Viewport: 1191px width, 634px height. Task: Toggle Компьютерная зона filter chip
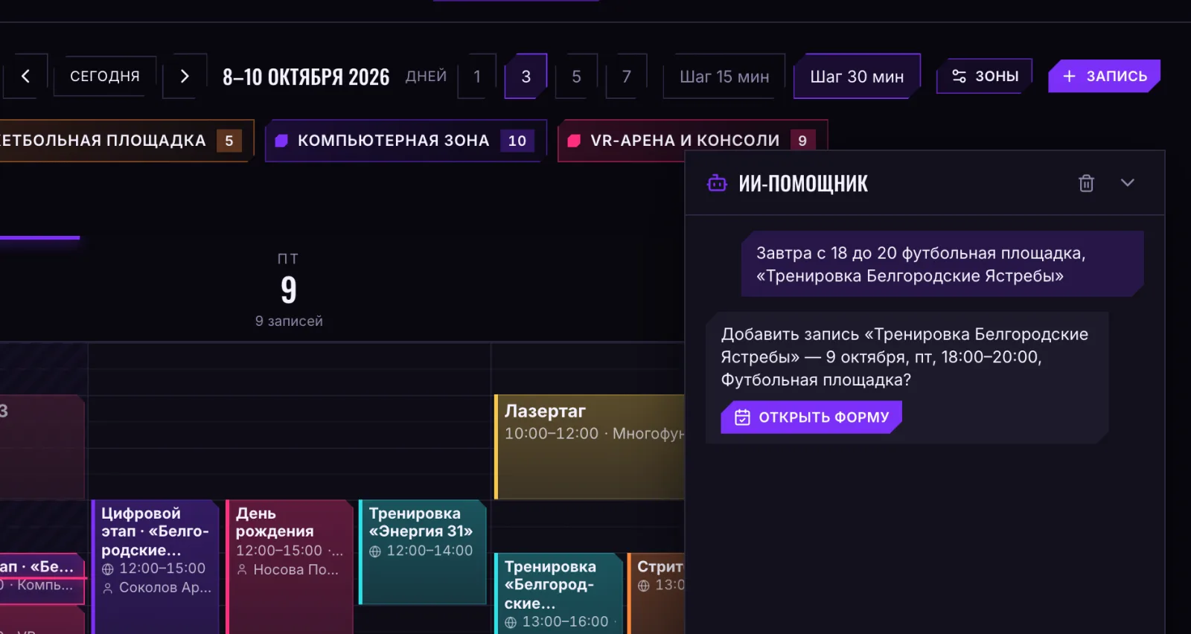[x=406, y=141]
